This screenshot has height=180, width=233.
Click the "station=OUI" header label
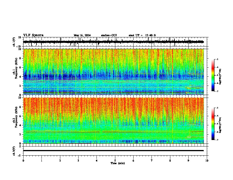coord(109,35)
